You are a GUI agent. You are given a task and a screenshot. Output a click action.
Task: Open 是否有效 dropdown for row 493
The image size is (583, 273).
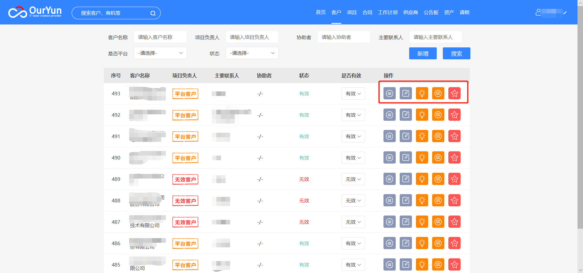click(353, 94)
